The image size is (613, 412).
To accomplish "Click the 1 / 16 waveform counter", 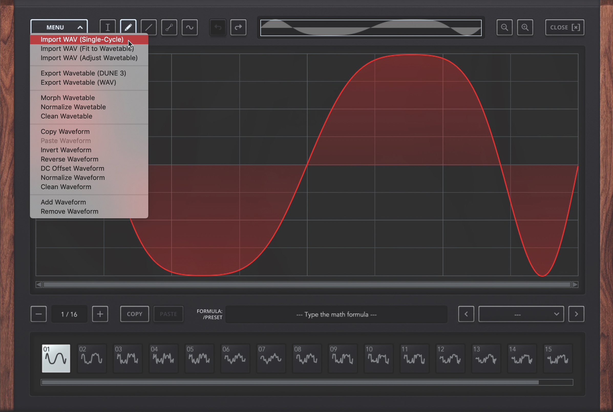I will pyautogui.click(x=69, y=314).
